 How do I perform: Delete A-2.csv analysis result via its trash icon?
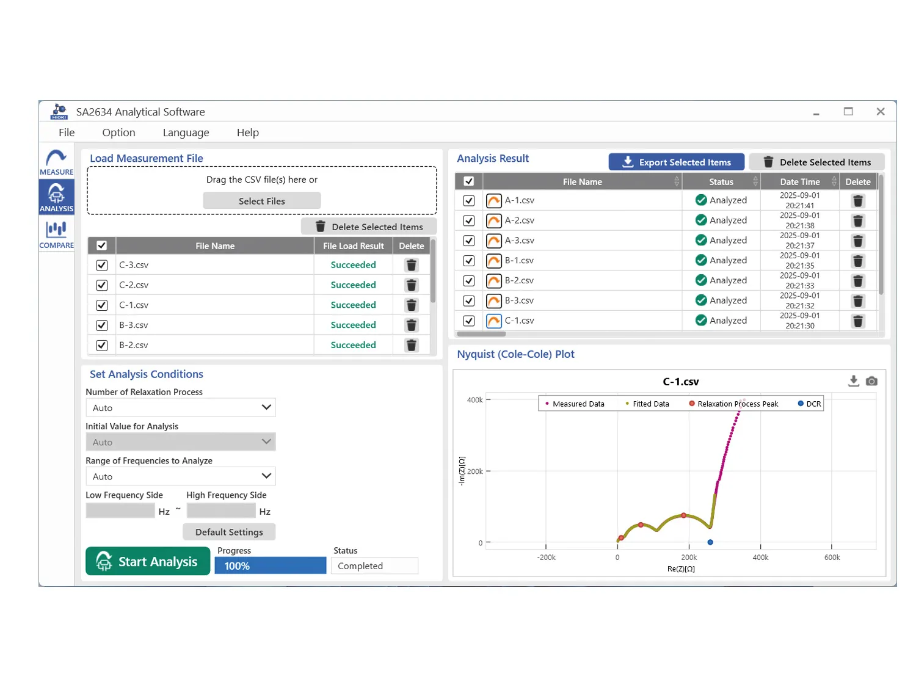858,221
